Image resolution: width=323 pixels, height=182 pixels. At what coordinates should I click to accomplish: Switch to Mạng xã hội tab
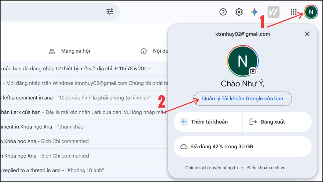[69, 51]
